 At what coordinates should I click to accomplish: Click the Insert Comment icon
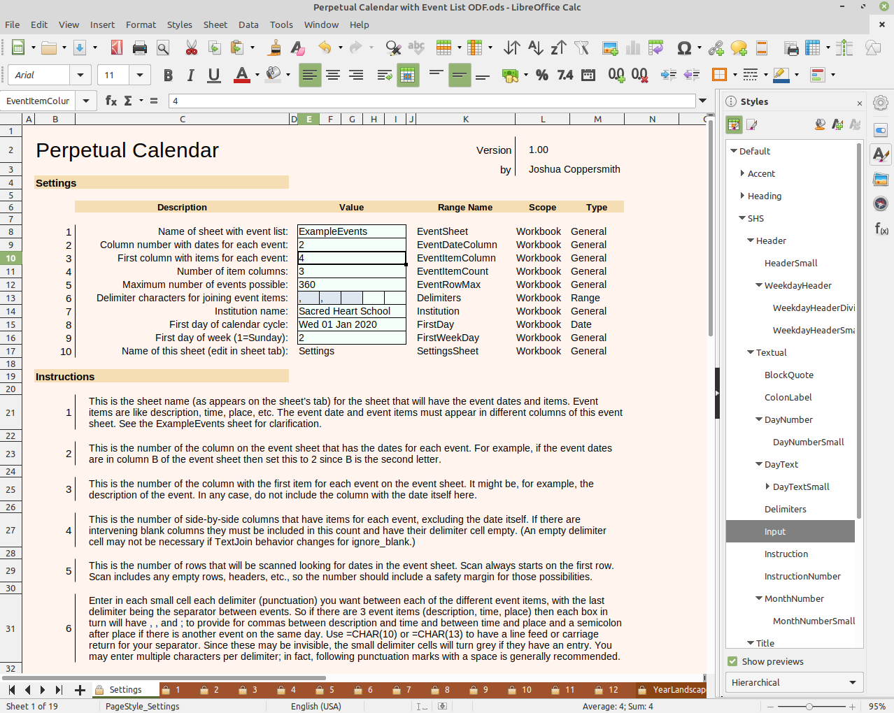click(x=739, y=48)
